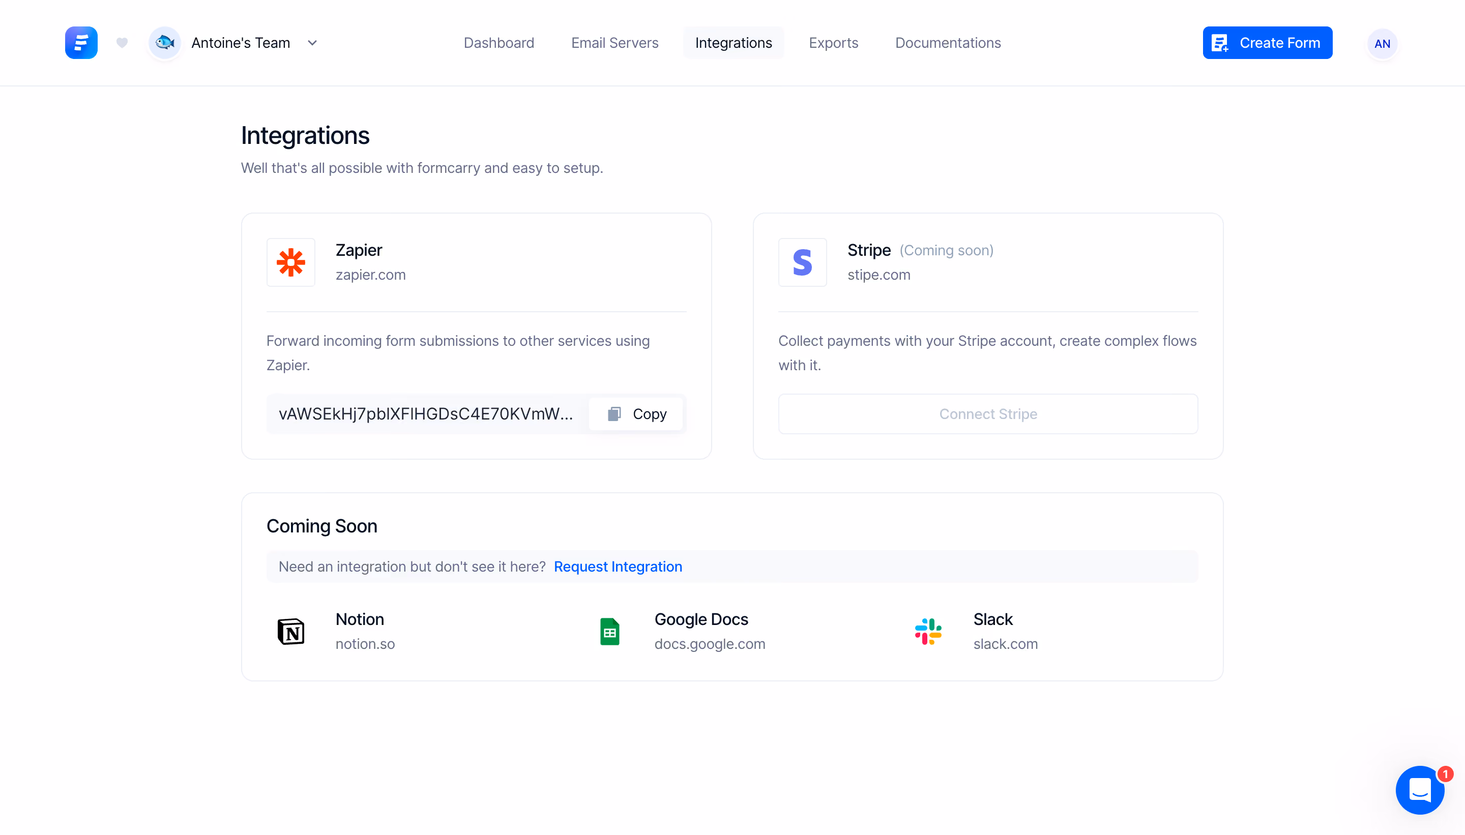1465x835 pixels.
Task: Click the fish team avatar
Action: pyautogui.click(x=165, y=42)
